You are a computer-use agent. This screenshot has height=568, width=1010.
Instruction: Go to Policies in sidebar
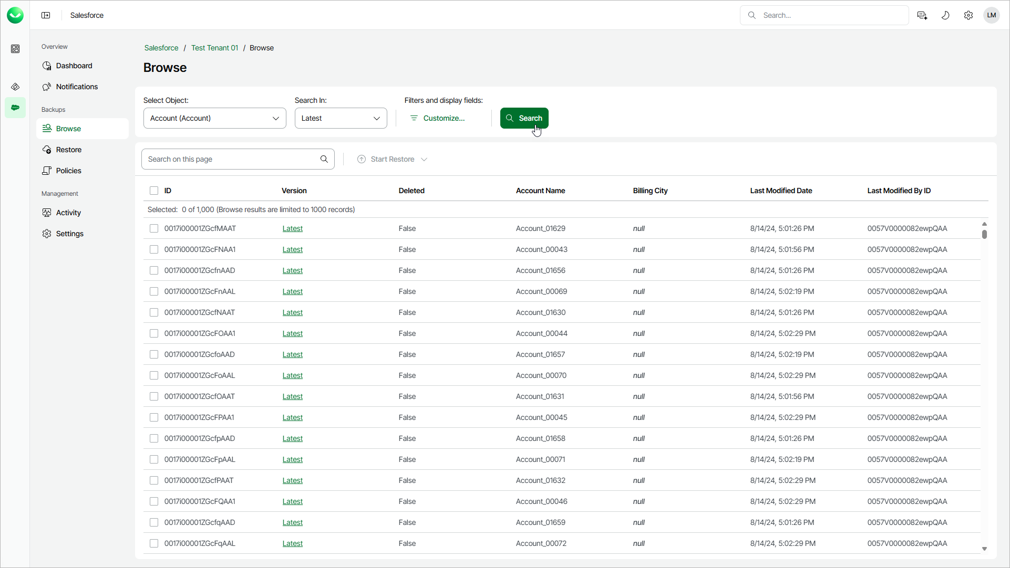[x=68, y=171]
